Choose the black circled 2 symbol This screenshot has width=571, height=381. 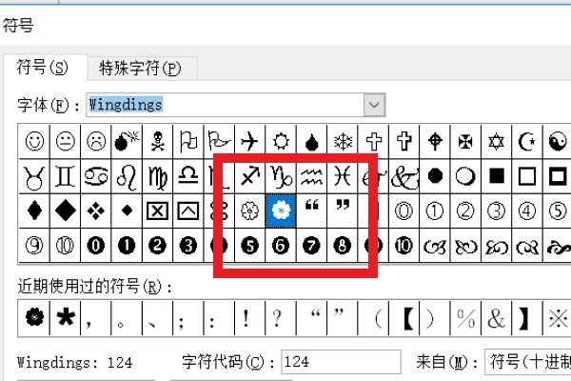(157, 246)
